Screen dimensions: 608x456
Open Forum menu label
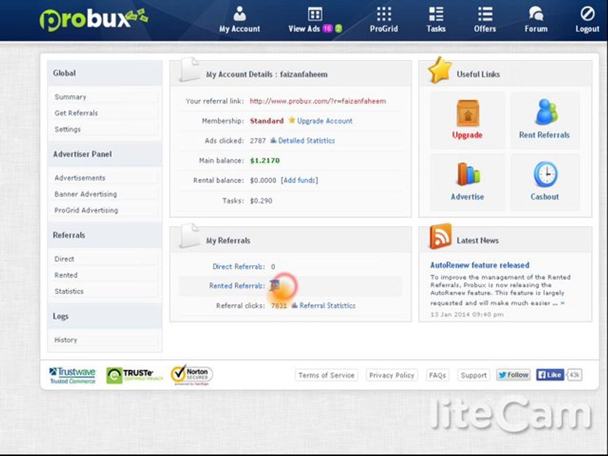(536, 29)
